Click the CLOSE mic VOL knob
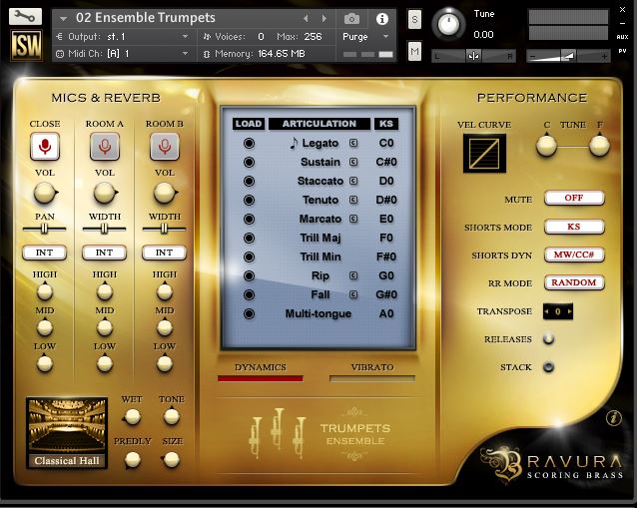Screen dimensions: 637x508 coord(45,193)
